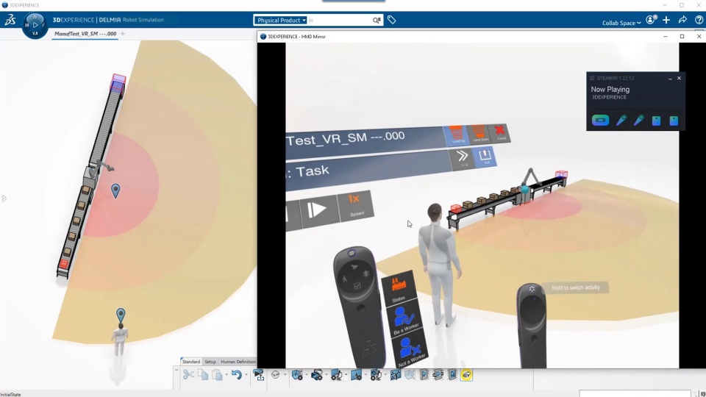The width and height of the screenshot is (706, 397).
Task: Click the States factory icon on the controller menu
Action: pos(399,287)
